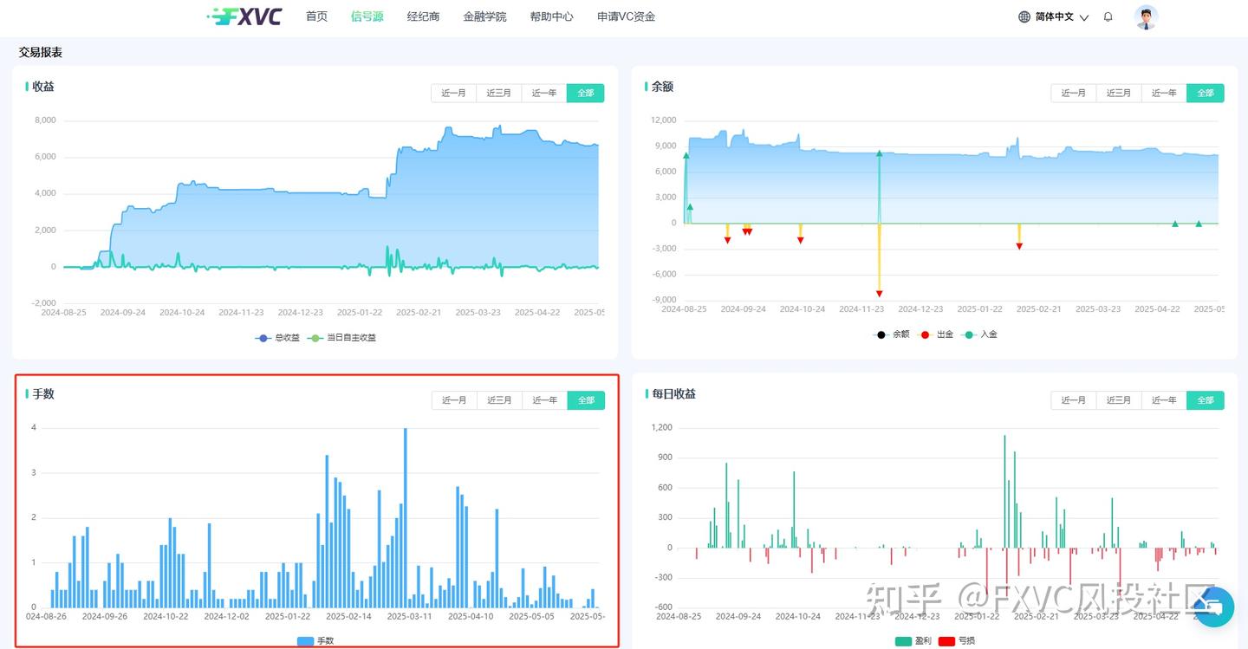This screenshot has width=1248, height=649.
Task: Select 近一月 in 余额 chart
Action: (1073, 93)
